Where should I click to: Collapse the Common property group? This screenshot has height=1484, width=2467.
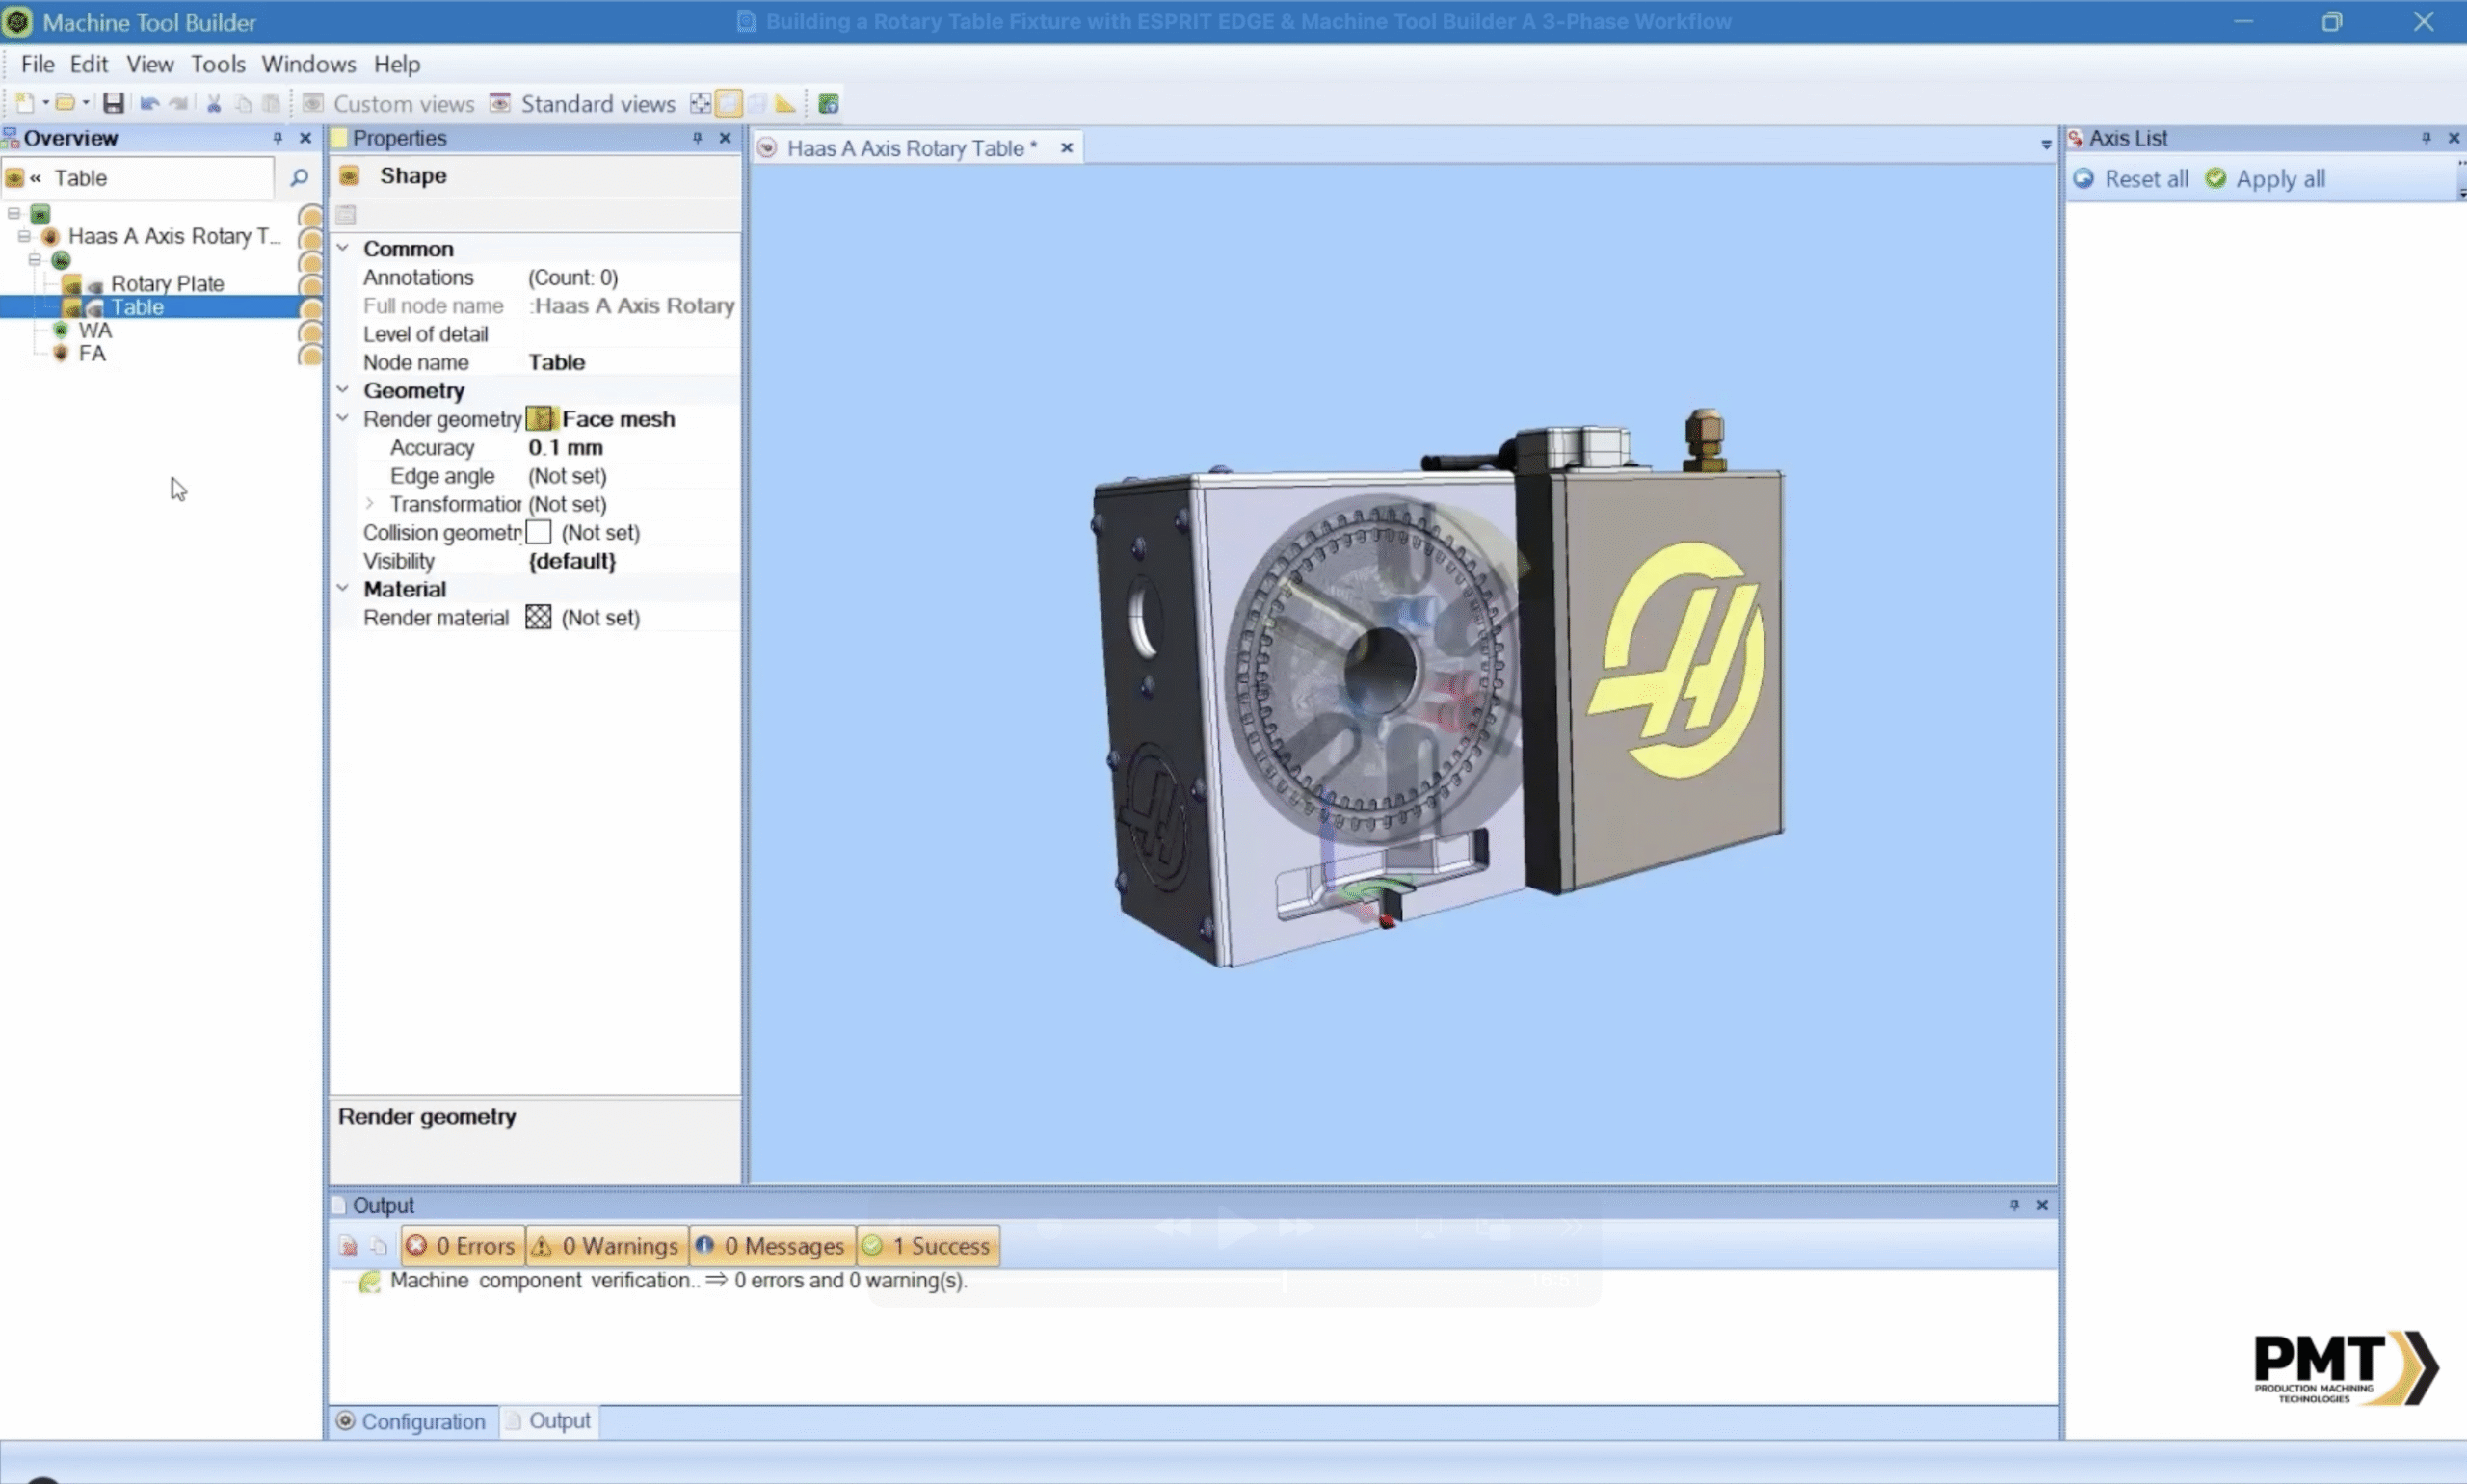click(343, 248)
